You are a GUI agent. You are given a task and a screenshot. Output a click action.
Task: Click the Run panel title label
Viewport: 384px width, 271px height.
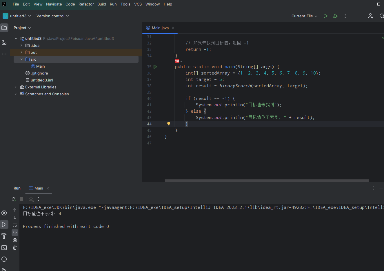click(x=17, y=188)
